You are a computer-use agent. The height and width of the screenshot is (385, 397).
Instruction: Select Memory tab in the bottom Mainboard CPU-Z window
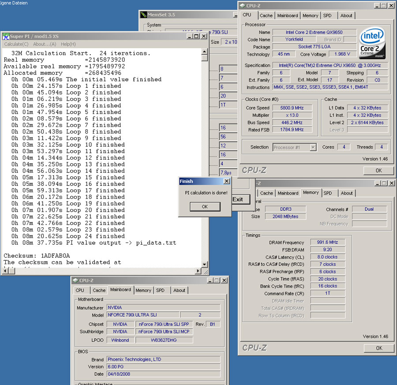tap(143, 290)
